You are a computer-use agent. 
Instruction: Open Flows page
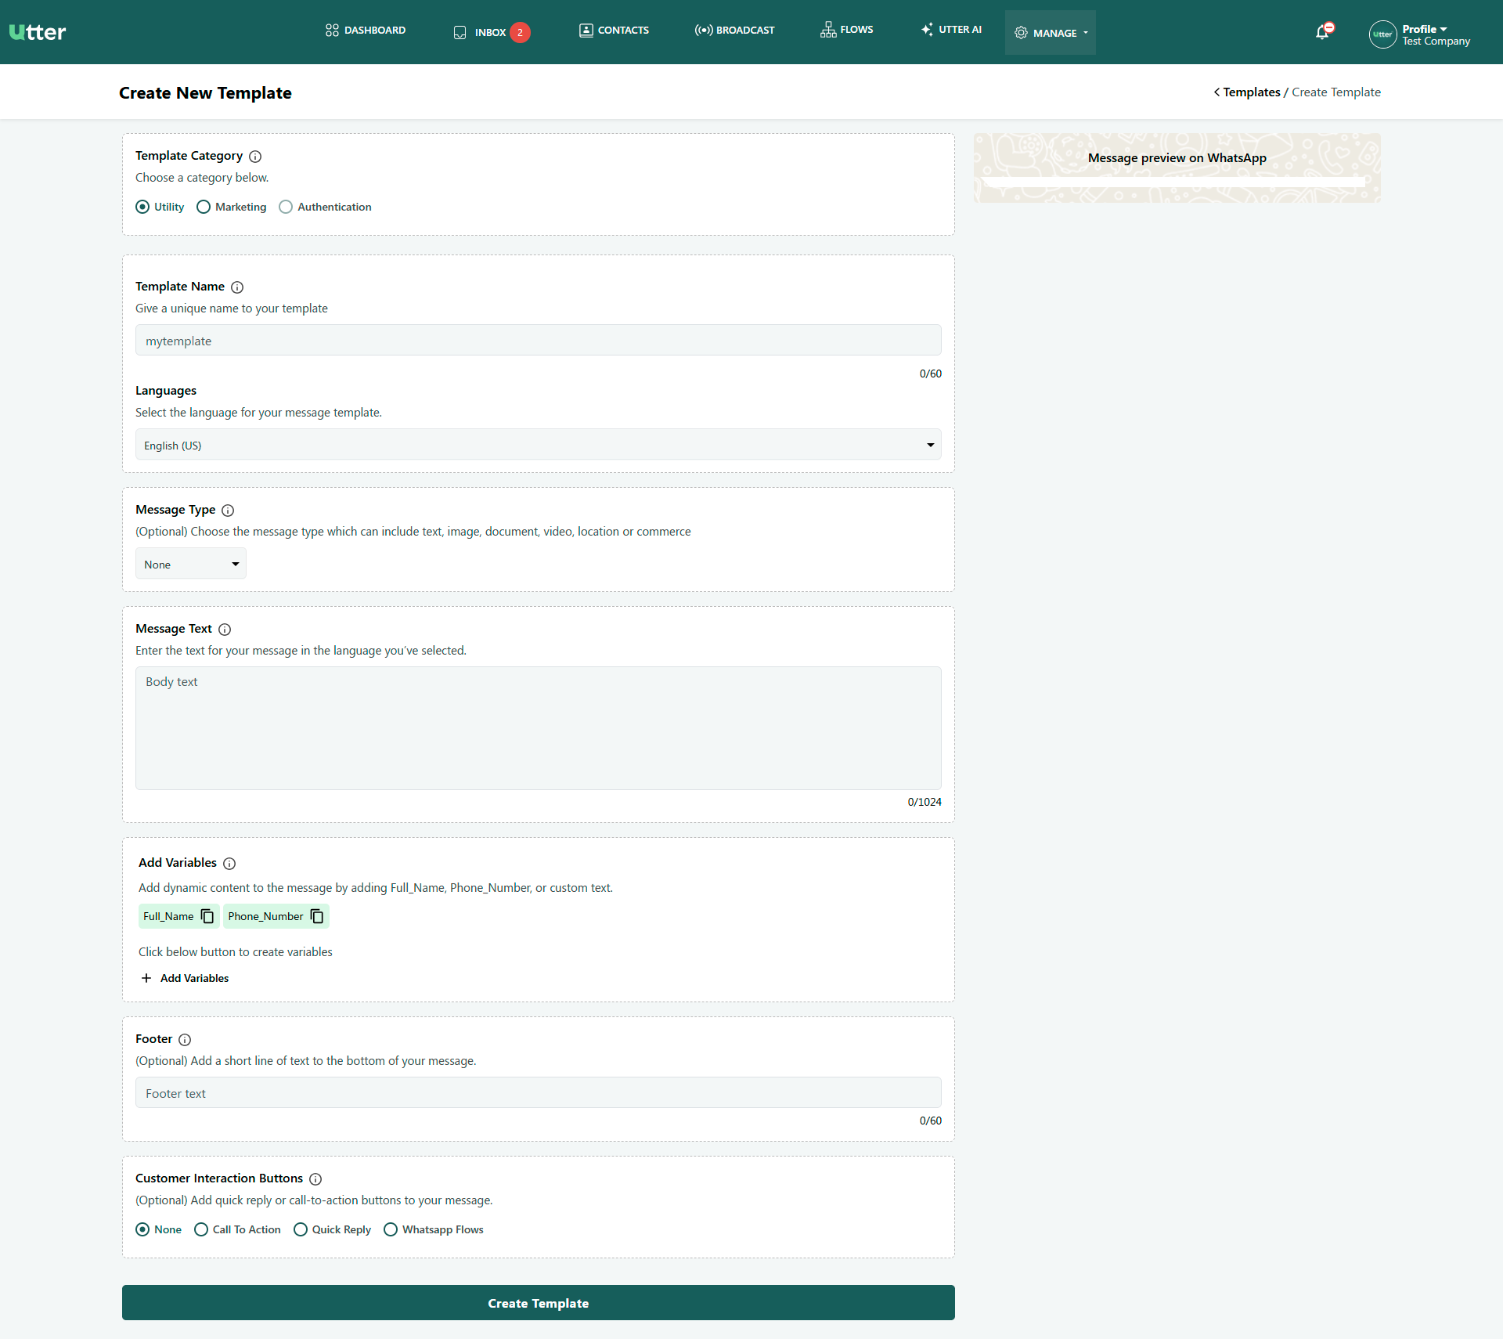(846, 30)
